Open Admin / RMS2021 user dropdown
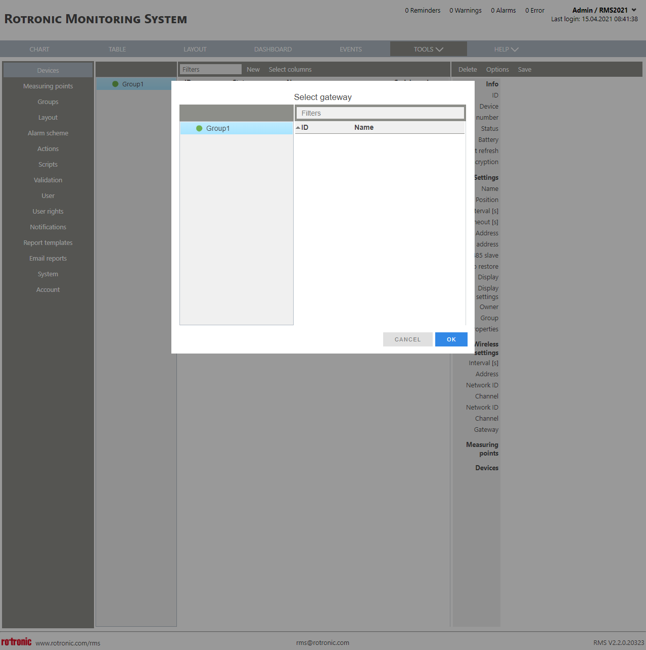This screenshot has width=646, height=650. coord(604,10)
